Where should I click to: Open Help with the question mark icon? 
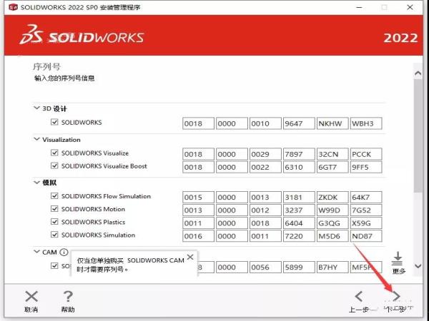pyautogui.click(x=68, y=297)
